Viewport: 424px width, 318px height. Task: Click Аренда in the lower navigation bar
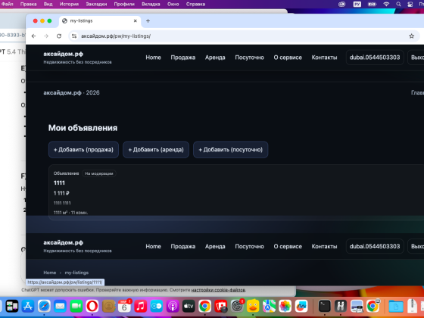click(x=215, y=246)
